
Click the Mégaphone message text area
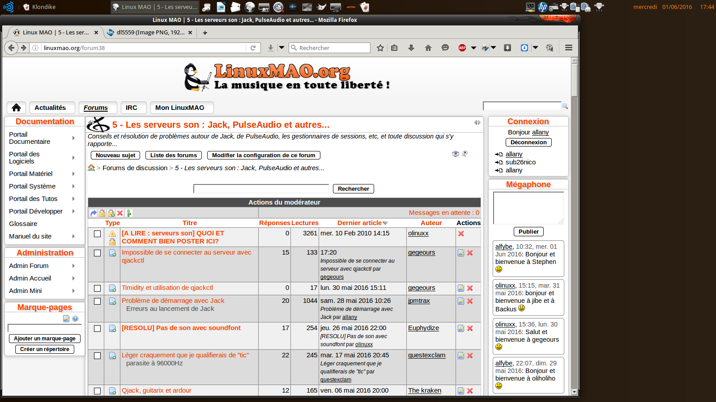pyautogui.click(x=528, y=208)
